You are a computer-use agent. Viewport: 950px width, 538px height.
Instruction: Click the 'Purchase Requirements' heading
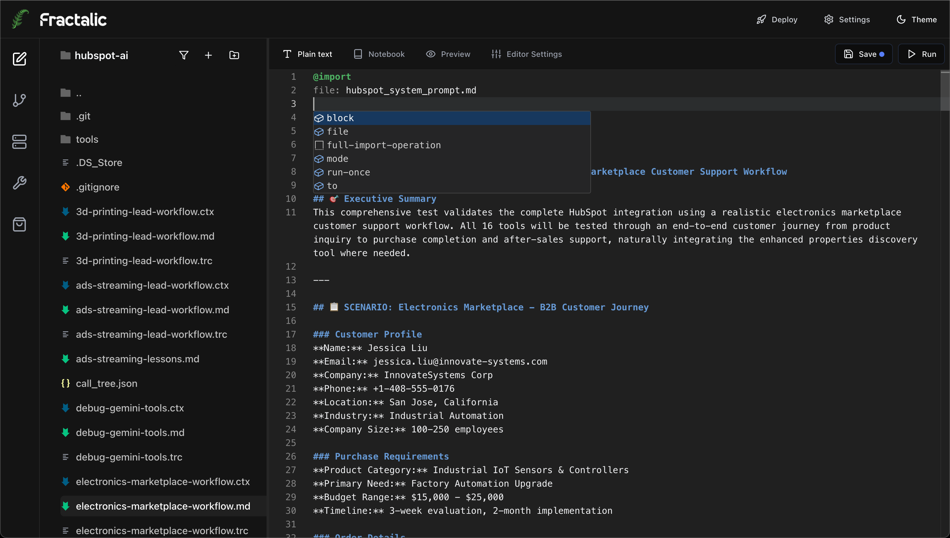coord(392,456)
